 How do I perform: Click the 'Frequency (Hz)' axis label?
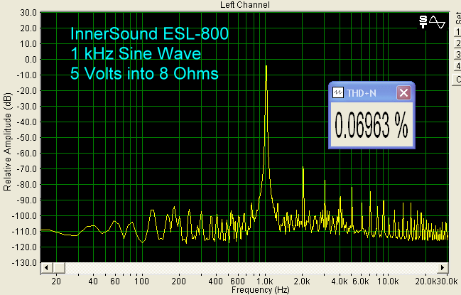[x=260, y=290]
